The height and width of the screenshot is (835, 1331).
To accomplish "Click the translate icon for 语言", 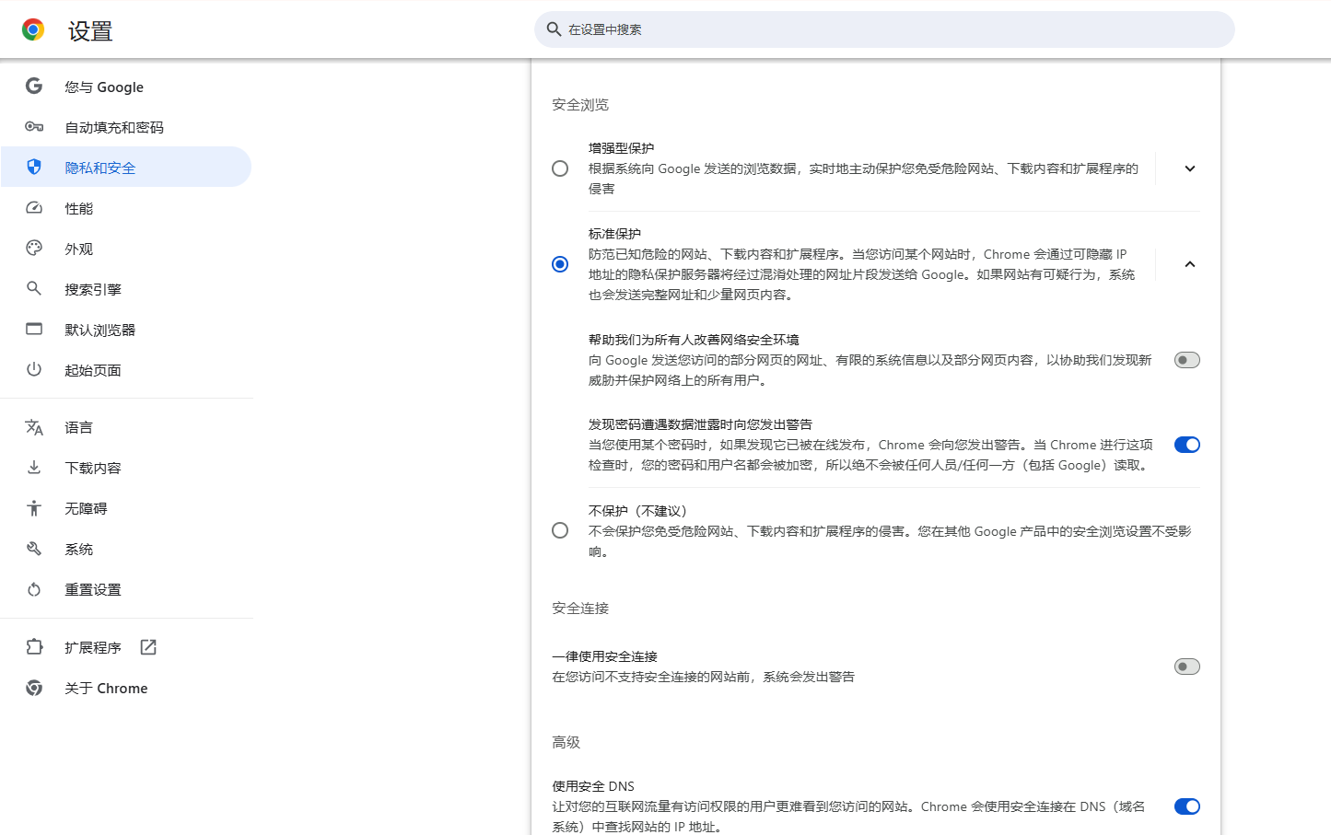I will click(x=34, y=427).
